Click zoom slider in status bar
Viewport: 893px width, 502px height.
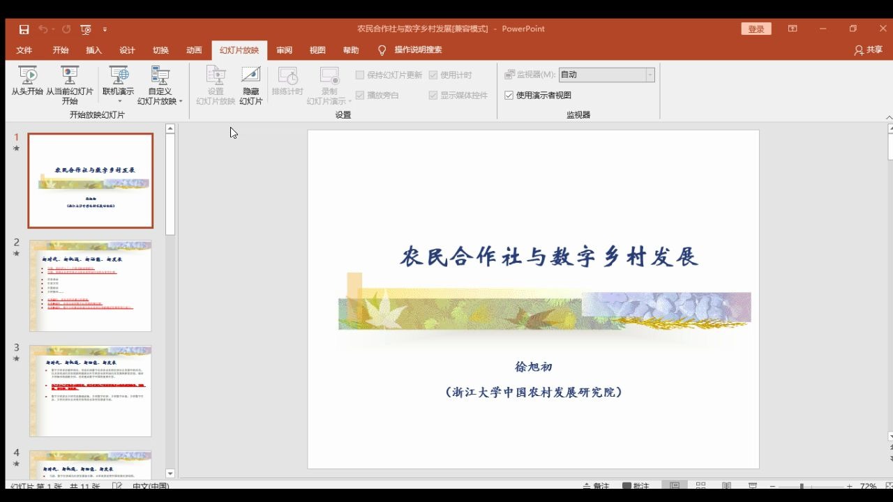[x=811, y=486]
